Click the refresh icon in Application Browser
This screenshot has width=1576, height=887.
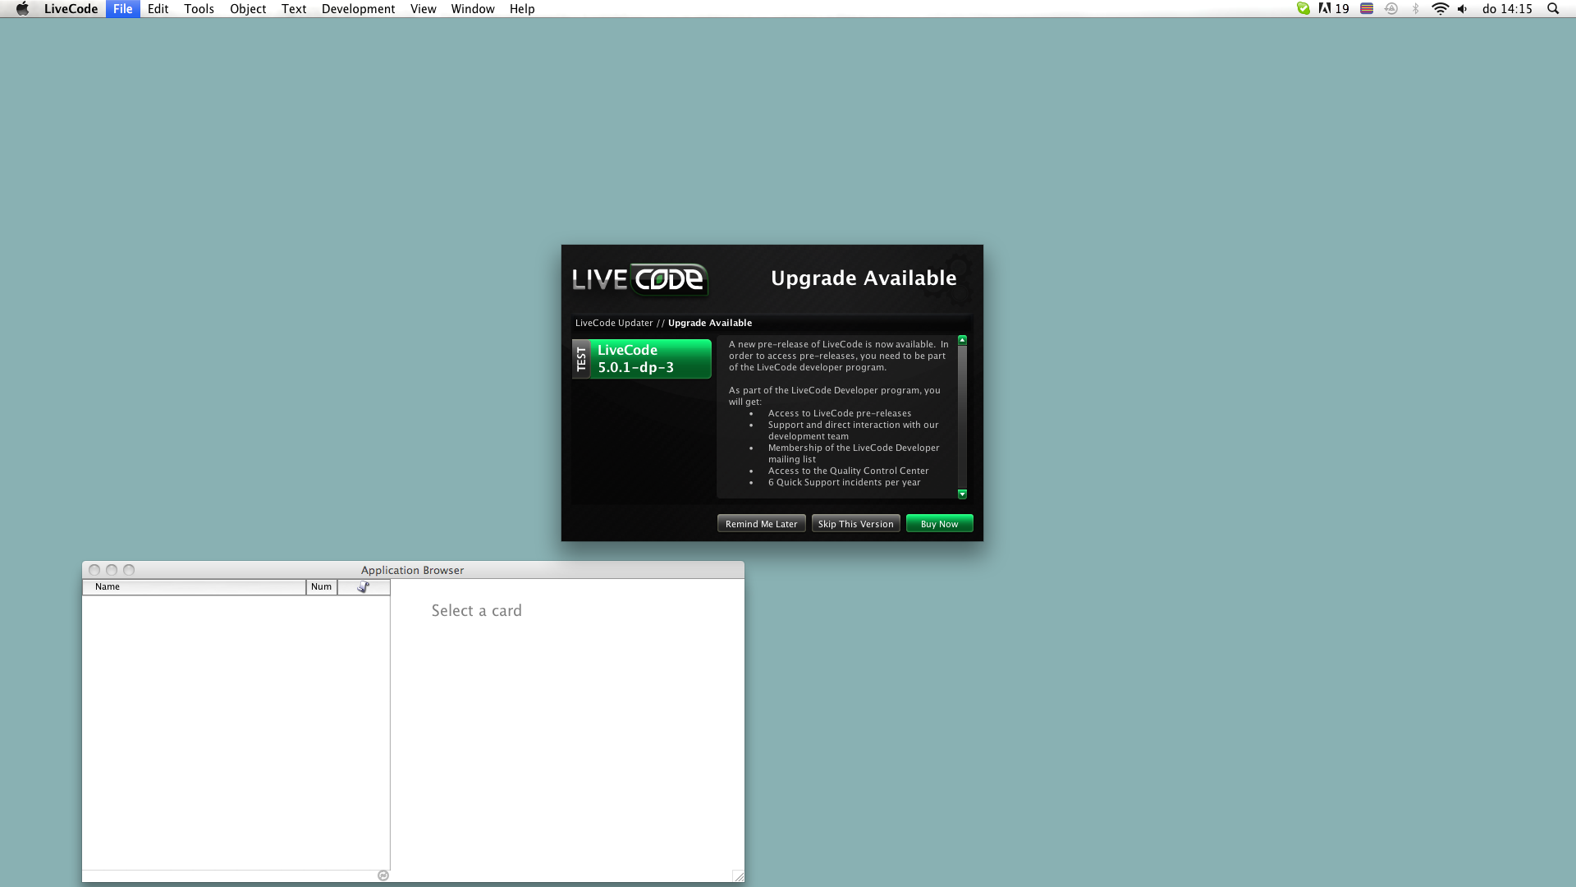pos(383,876)
